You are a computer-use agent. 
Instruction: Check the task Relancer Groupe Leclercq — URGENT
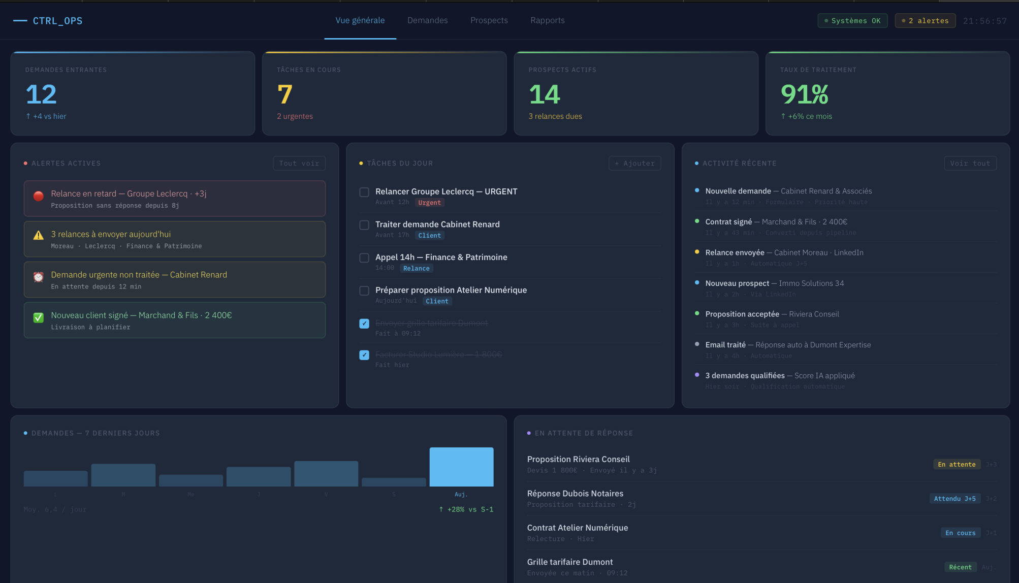pyautogui.click(x=364, y=192)
